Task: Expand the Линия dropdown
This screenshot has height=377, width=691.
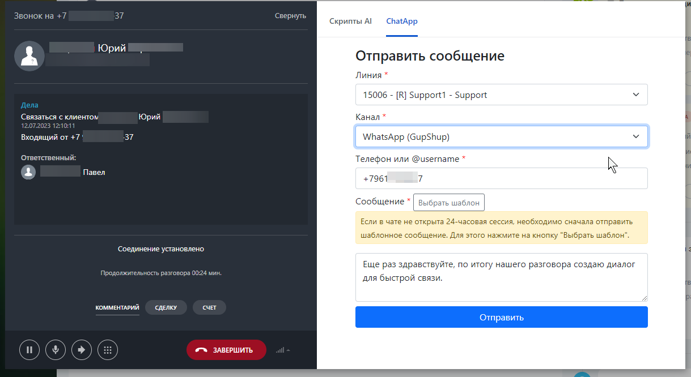Action: pos(501,95)
